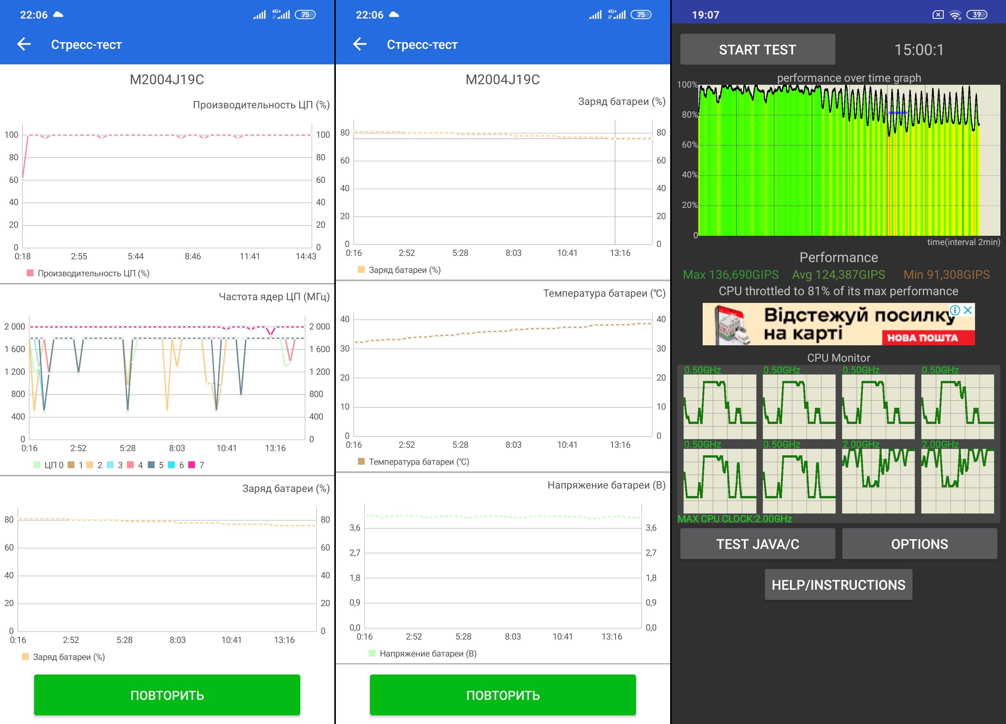Screen dimensions: 1006x724
Task: Tap cloud icon in left status bar
Action: [58, 15]
